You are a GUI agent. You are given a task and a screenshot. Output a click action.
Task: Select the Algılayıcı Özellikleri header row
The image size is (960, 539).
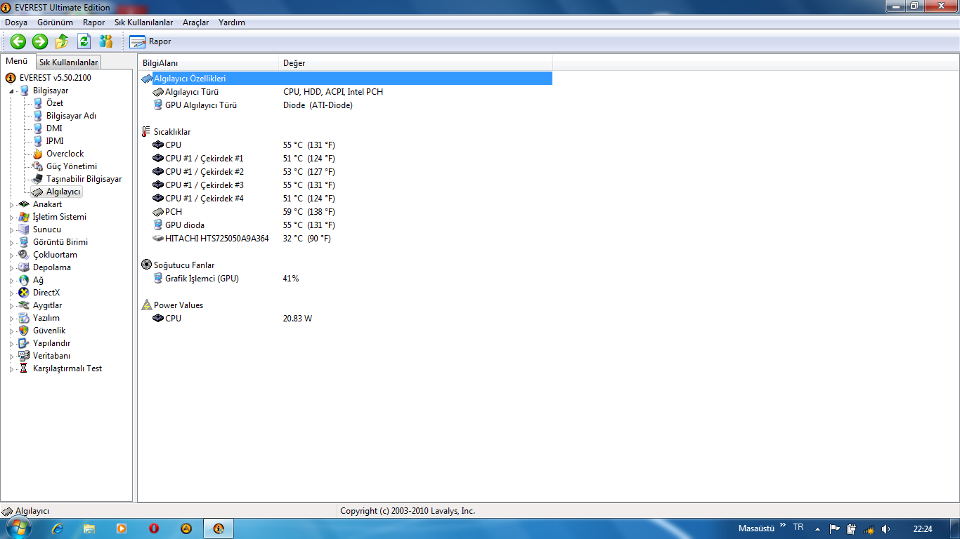tap(346, 79)
